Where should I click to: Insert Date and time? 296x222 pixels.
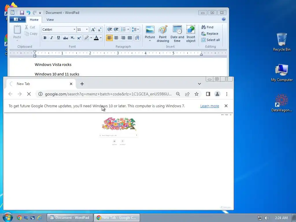tap(177, 34)
